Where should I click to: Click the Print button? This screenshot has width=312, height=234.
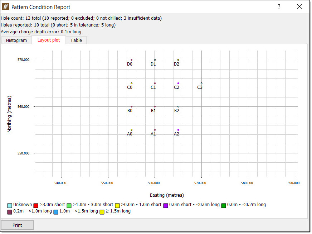point(17,225)
